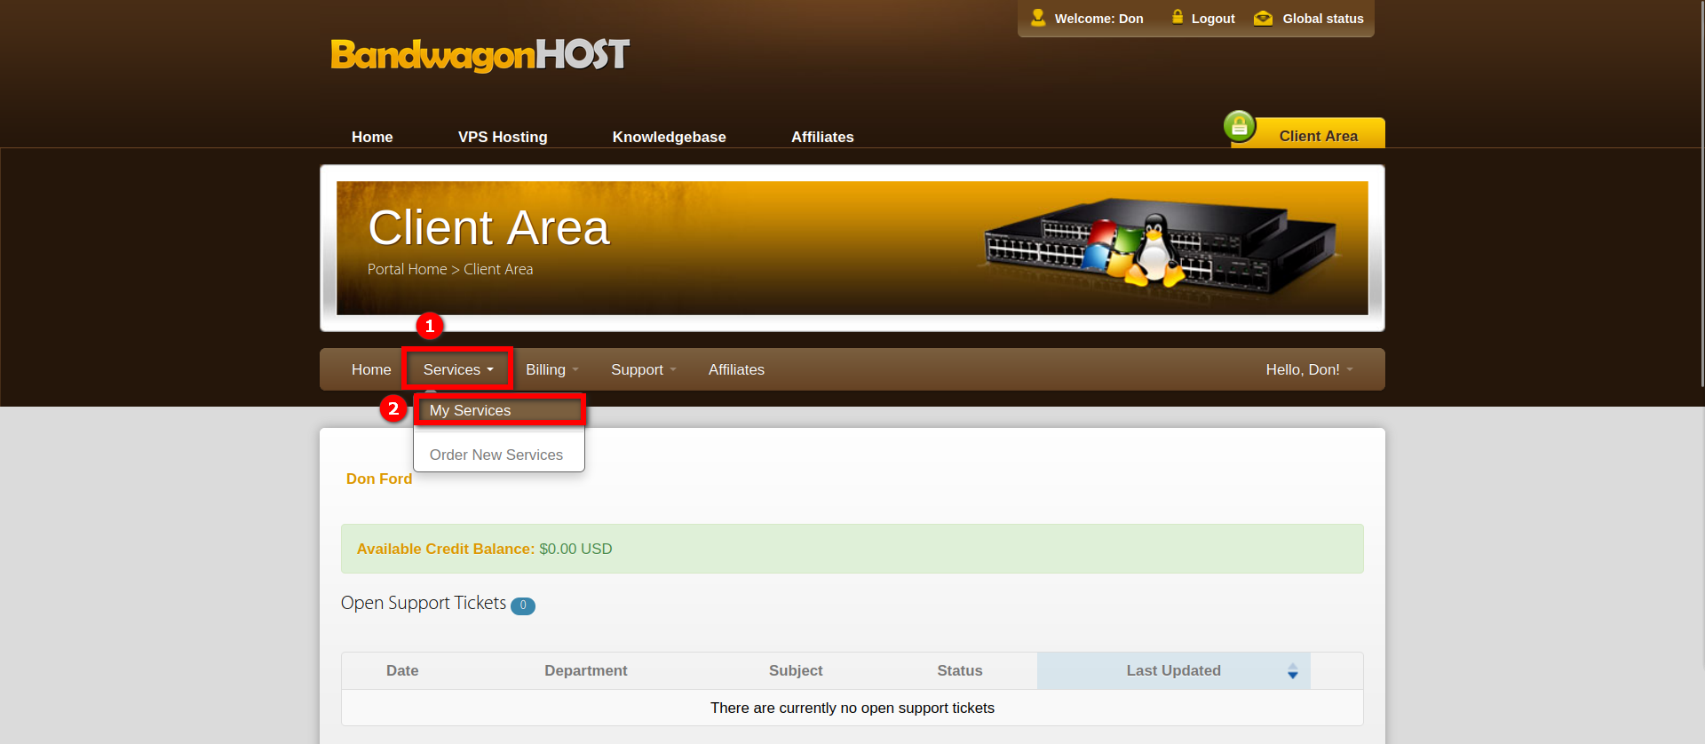The height and width of the screenshot is (744, 1705).
Task: Select My Services from the dropdown
Action: coord(470,410)
